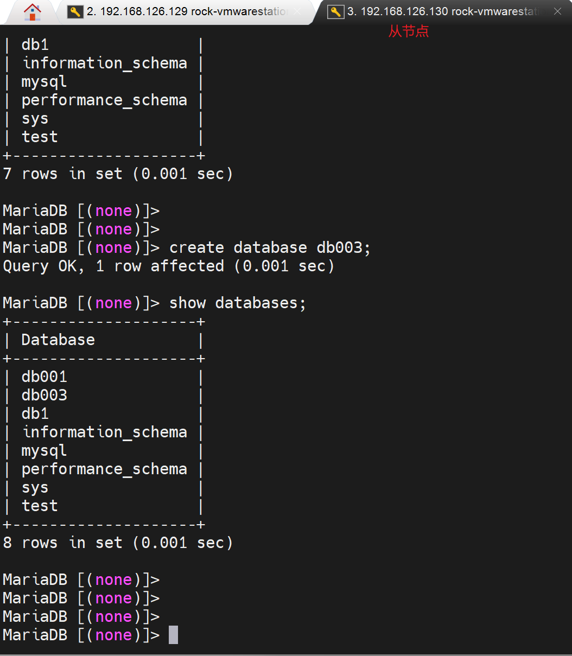Click the '7 rows in set' result line

[x=118, y=174]
